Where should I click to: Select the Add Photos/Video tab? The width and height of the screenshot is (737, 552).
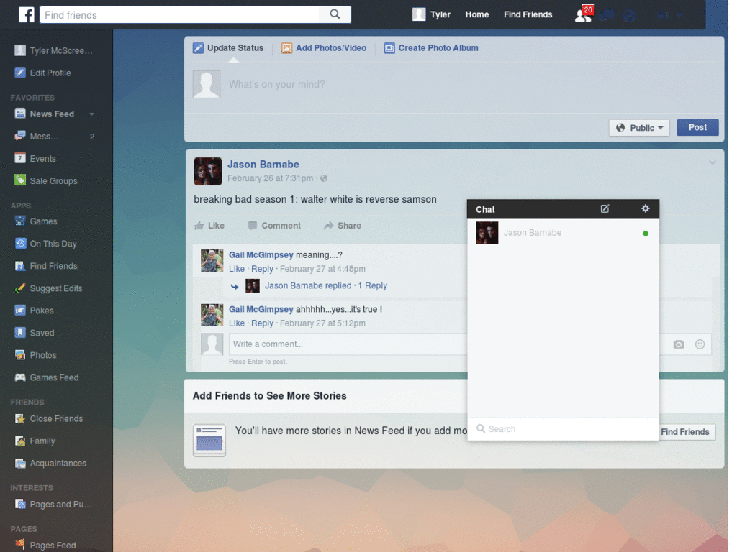coord(324,48)
